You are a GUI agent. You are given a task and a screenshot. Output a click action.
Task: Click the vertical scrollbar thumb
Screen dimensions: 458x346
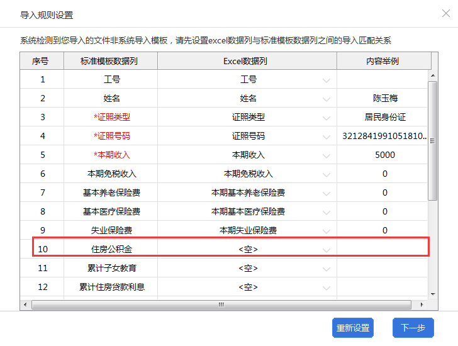(x=433, y=141)
